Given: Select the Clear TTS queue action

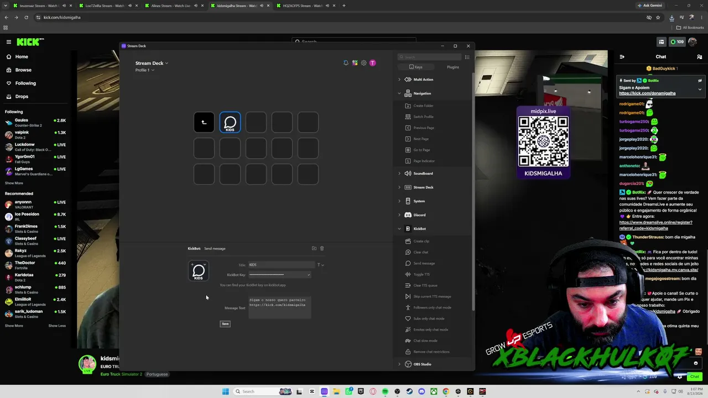Looking at the screenshot, I should click(x=425, y=285).
